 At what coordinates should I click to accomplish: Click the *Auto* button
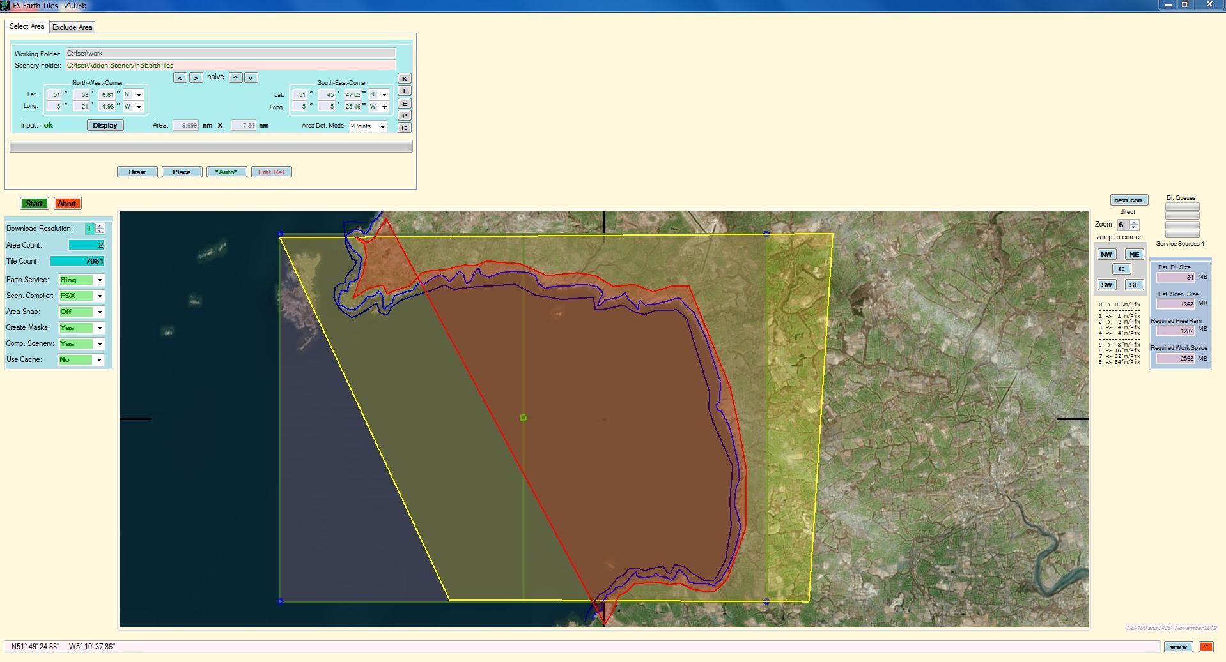click(226, 172)
